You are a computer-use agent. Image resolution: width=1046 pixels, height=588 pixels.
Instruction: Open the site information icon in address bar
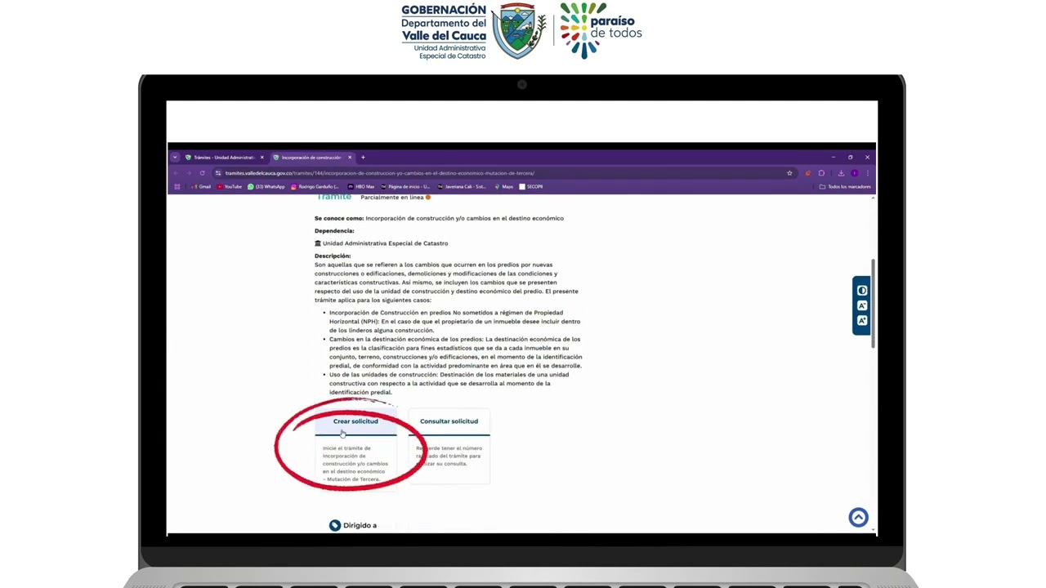[218, 173]
